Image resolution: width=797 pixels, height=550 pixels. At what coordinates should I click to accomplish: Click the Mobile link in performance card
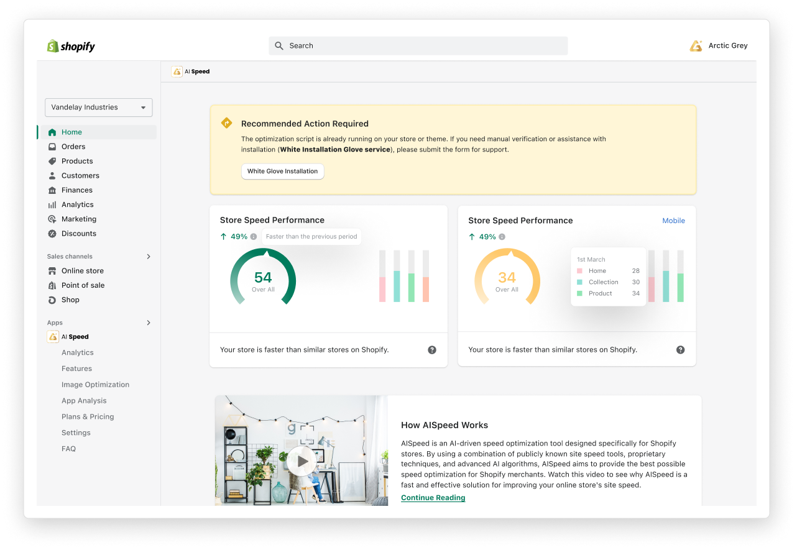(673, 221)
